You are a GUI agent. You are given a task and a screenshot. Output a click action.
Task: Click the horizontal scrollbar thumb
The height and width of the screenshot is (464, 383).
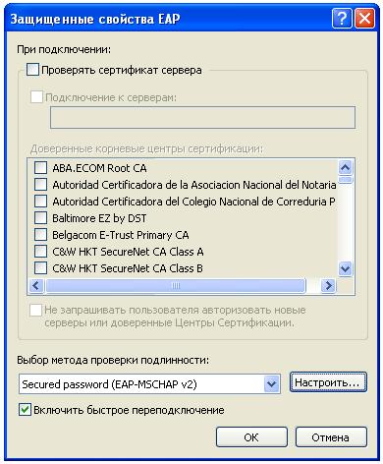(x=176, y=286)
